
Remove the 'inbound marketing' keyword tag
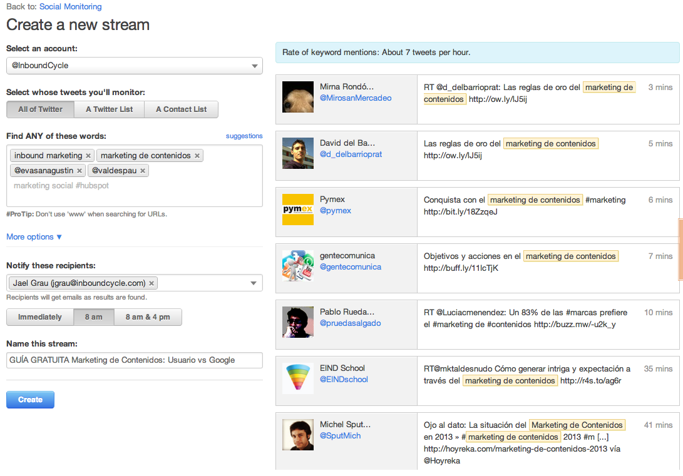point(88,156)
